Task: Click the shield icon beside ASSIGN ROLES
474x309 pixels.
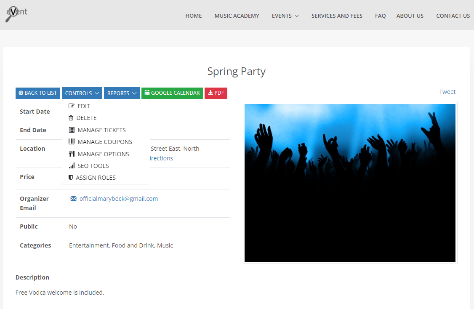Action: tap(71, 178)
